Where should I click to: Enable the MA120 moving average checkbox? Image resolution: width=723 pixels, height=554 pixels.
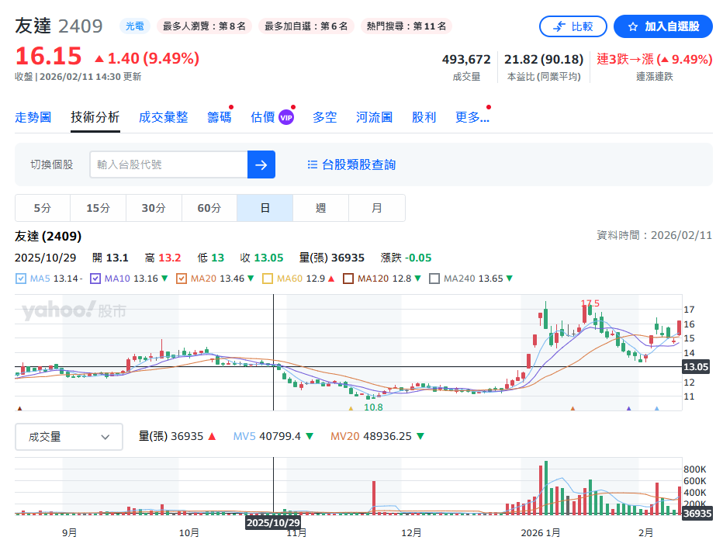tap(348, 279)
